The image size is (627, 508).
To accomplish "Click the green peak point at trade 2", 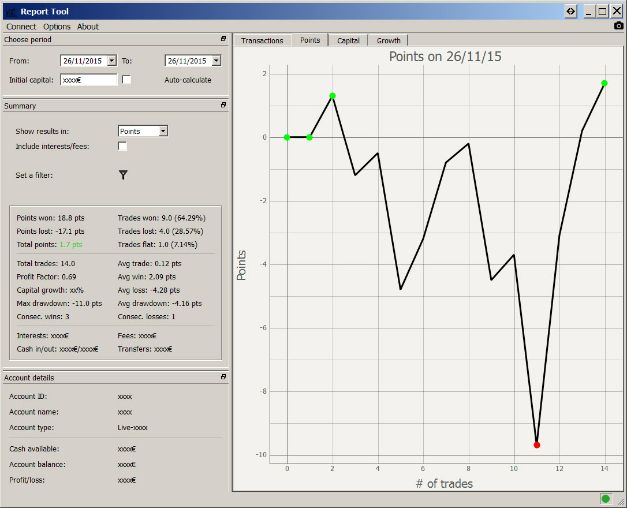I will [x=333, y=95].
